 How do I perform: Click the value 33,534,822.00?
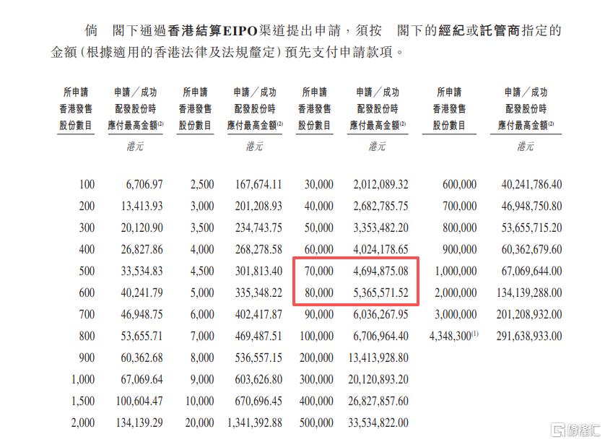point(378,422)
